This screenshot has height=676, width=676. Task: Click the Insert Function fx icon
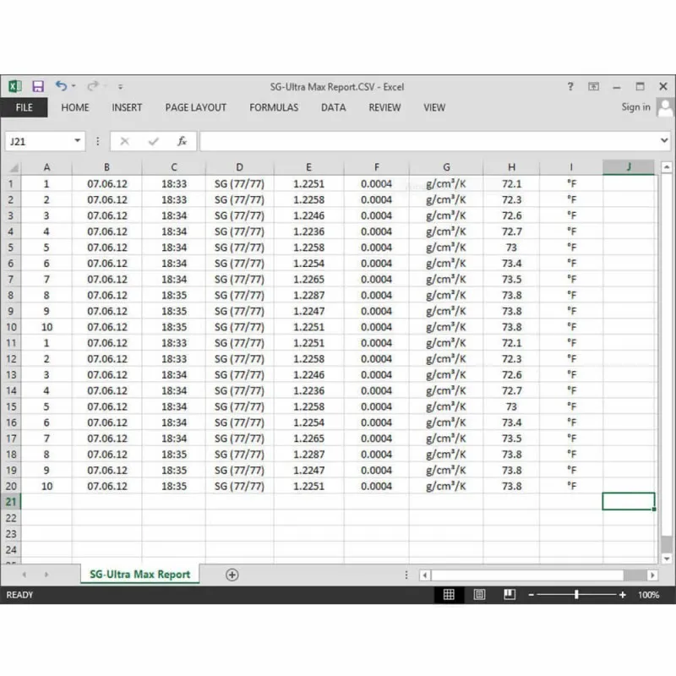click(x=182, y=141)
